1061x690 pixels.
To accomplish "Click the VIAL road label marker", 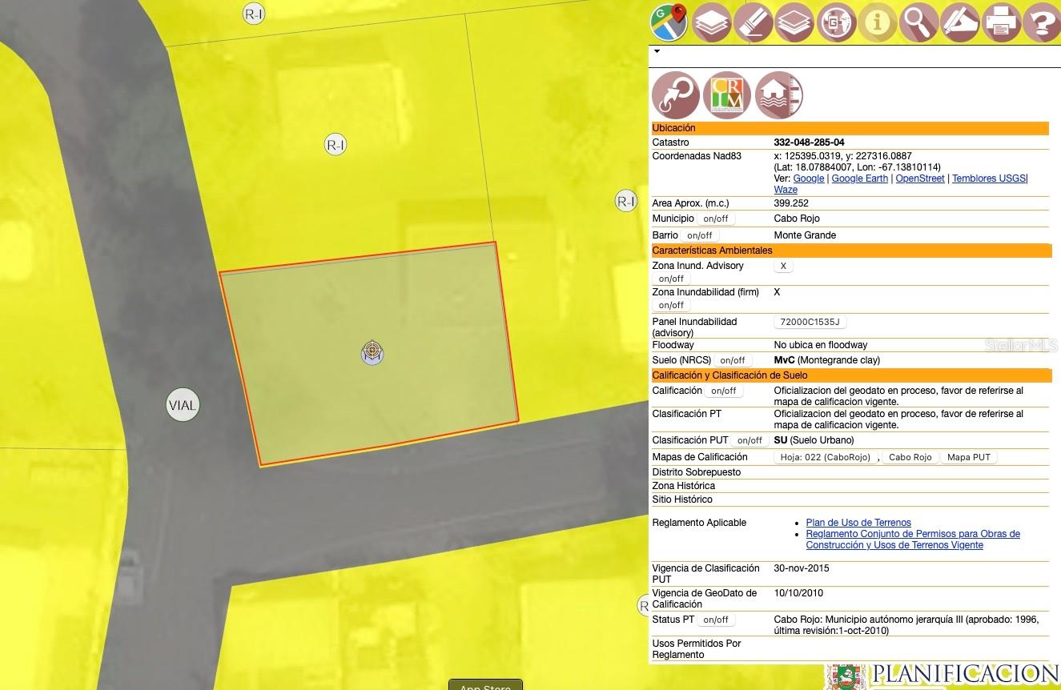I will [x=183, y=405].
